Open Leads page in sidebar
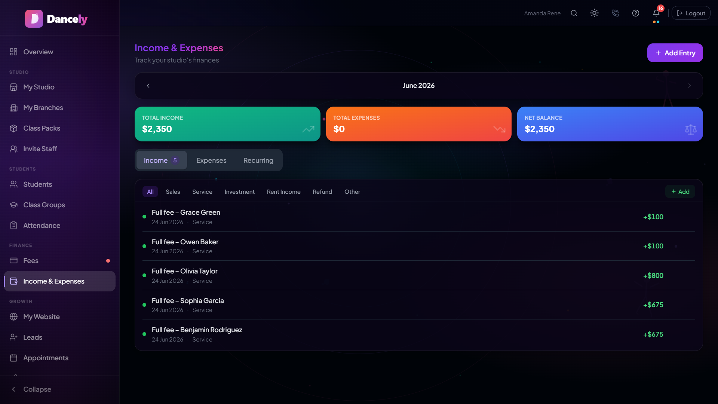Viewport: 718px width, 404px height. click(60, 337)
